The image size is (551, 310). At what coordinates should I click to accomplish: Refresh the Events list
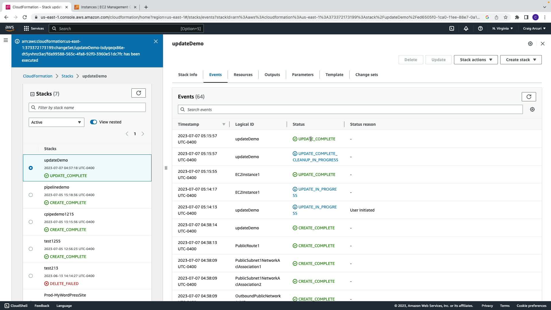click(529, 97)
